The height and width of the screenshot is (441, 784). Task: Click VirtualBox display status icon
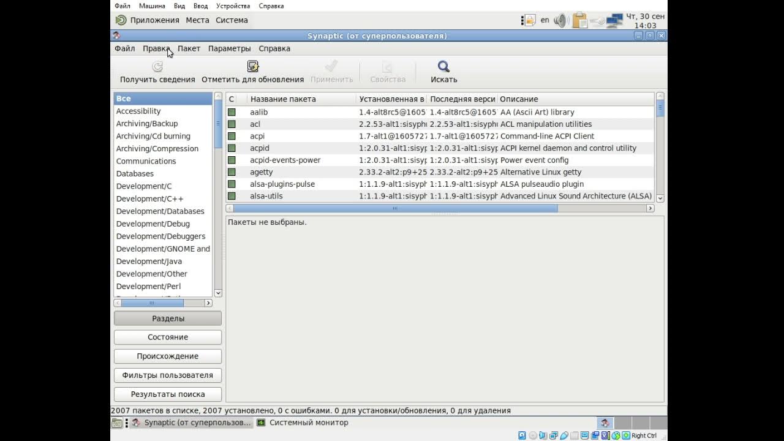click(x=585, y=435)
